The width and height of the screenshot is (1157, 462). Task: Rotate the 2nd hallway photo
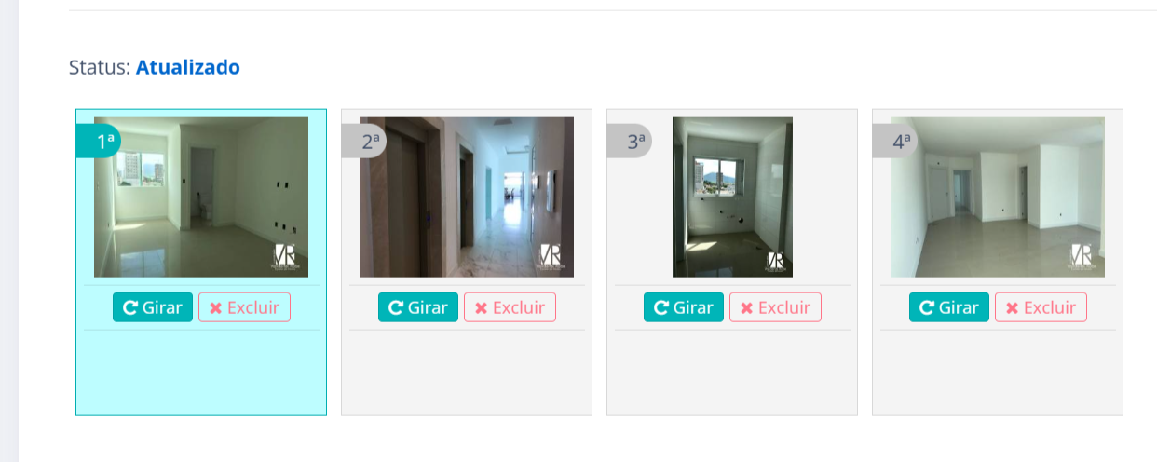[x=418, y=307]
